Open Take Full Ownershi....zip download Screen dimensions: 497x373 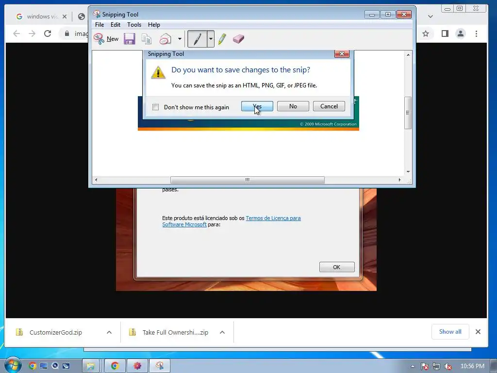175,332
